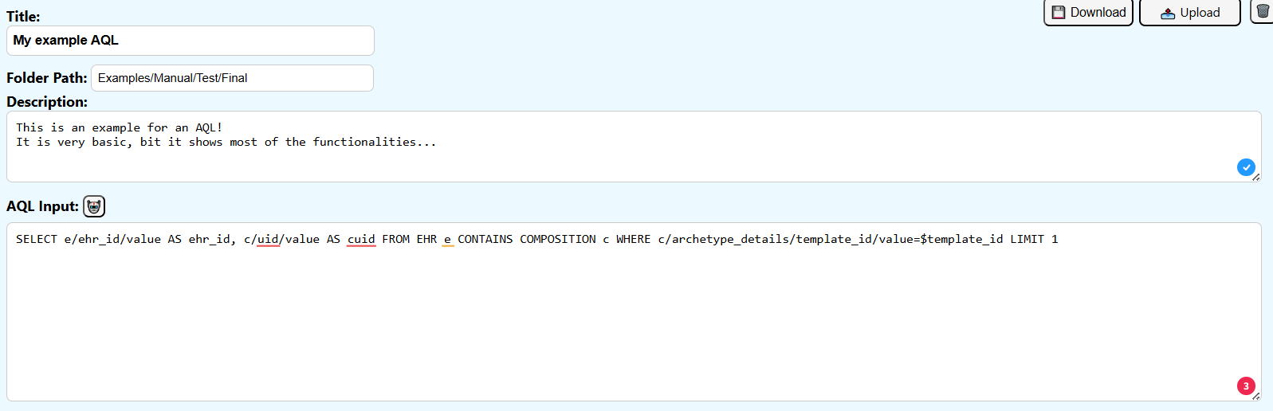Click the underlined 'uid' in the query
This screenshot has width=1273, height=411.
pos(269,239)
